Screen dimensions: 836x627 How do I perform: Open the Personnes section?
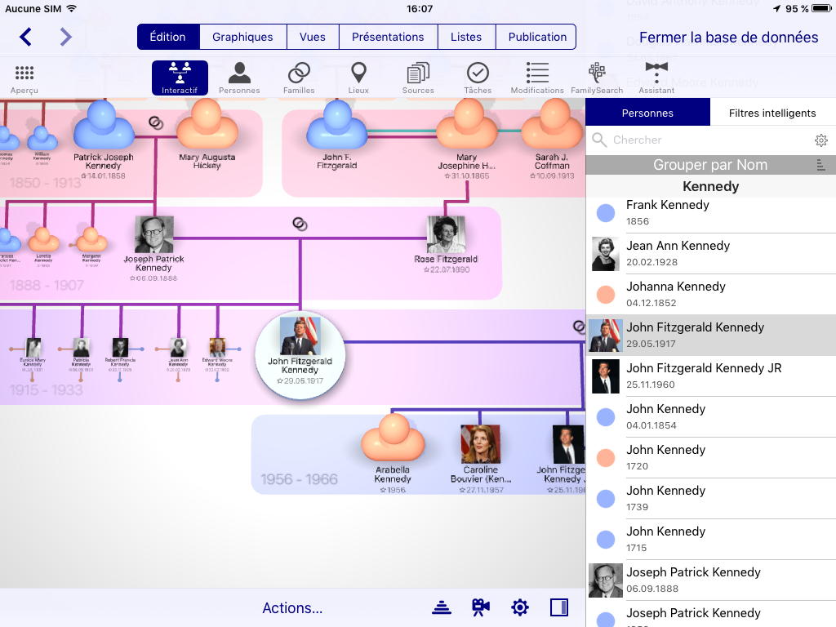[x=239, y=78]
